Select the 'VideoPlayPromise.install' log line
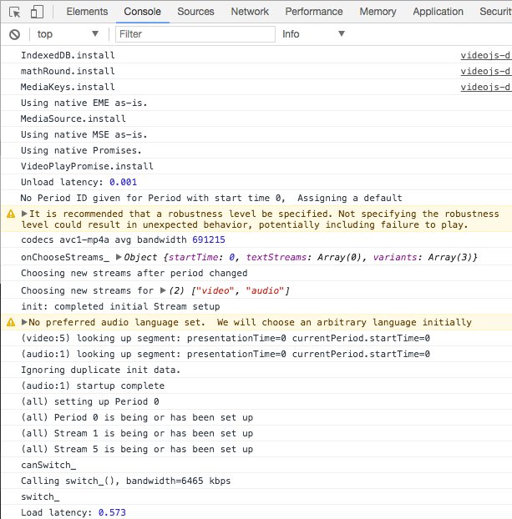 (x=256, y=167)
